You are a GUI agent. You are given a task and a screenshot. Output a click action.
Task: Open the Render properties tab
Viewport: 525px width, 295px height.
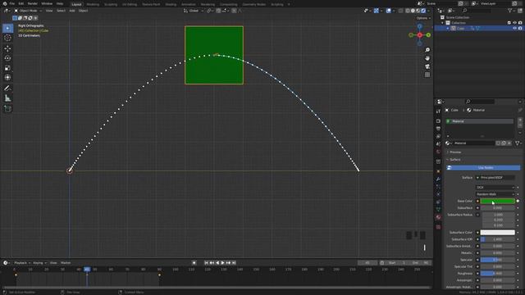pos(438,120)
